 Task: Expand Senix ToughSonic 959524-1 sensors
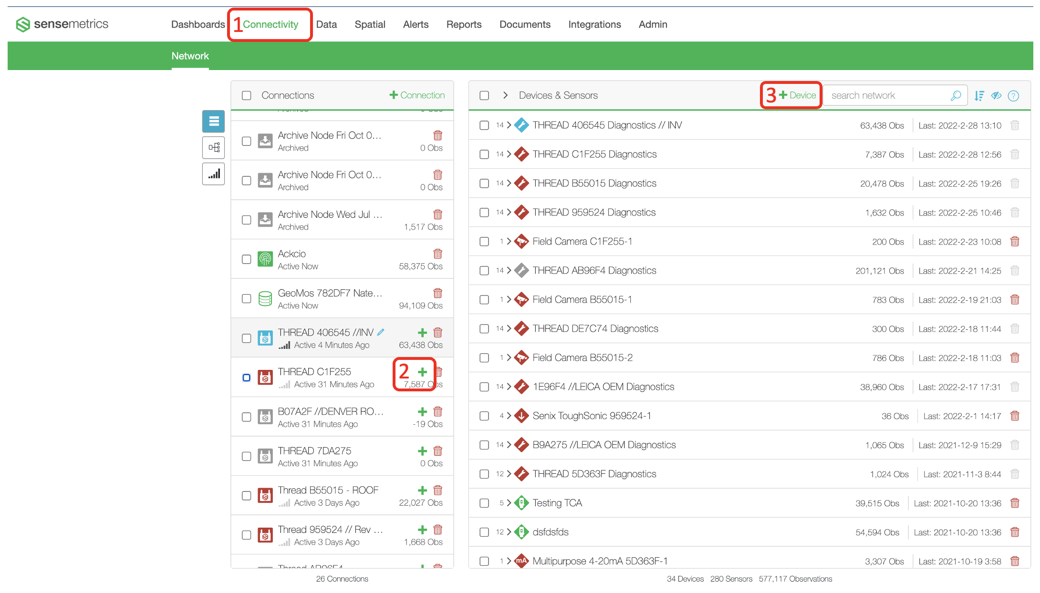point(509,416)
